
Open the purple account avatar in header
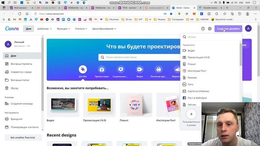point(248,28)
